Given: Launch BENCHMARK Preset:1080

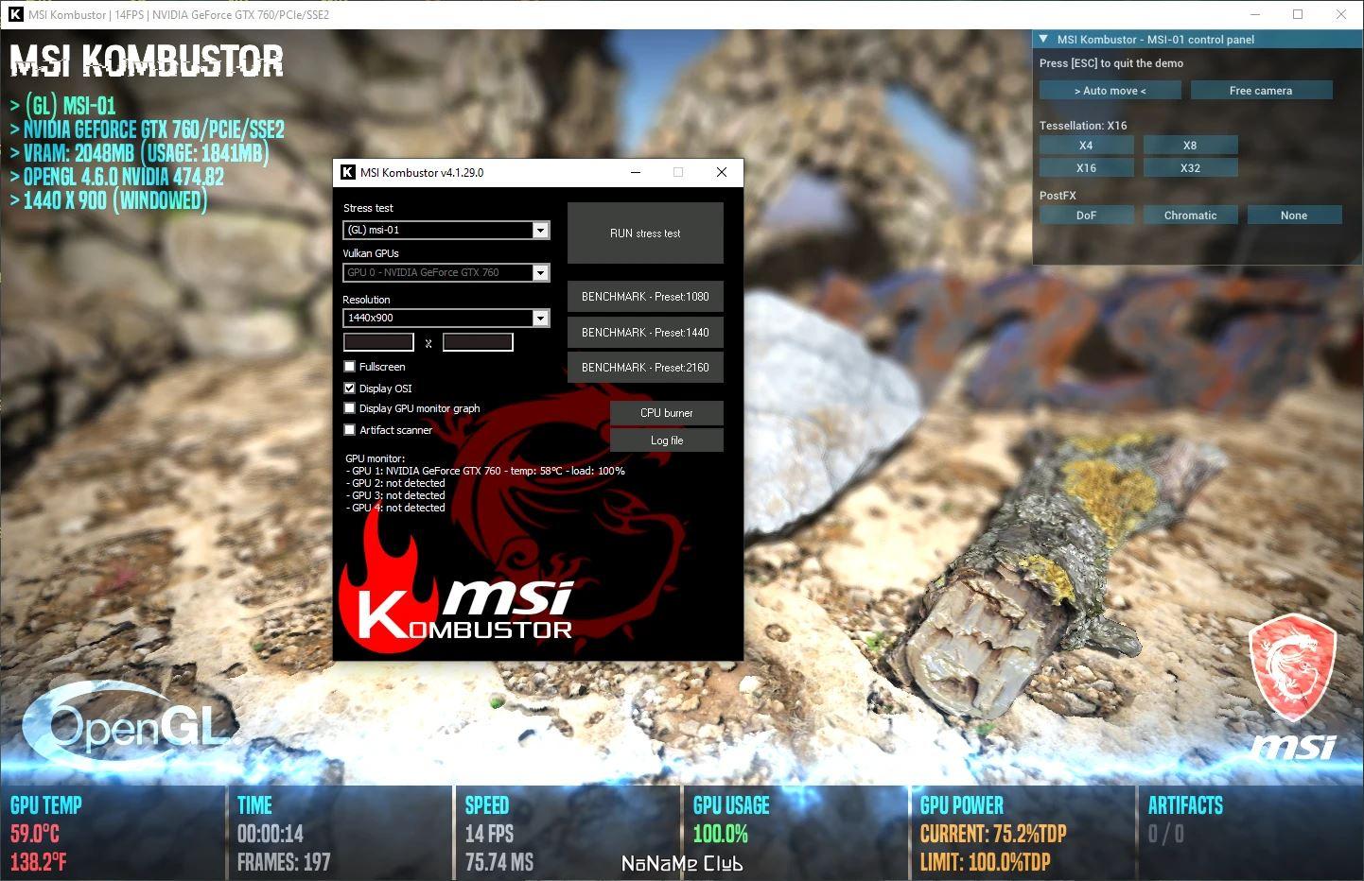Looking at the screenshot, I should (x=645, y=297).
